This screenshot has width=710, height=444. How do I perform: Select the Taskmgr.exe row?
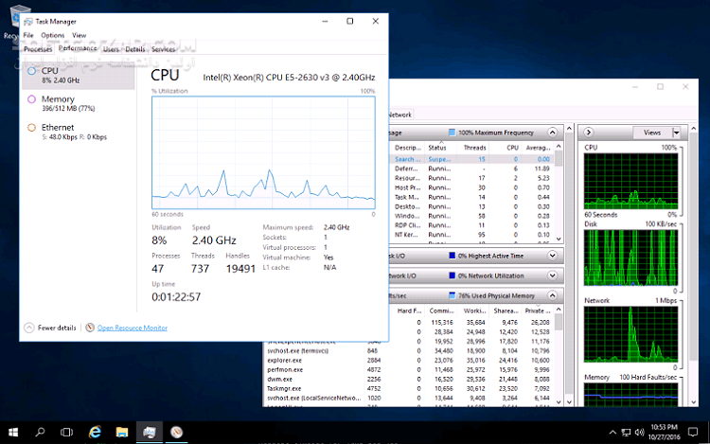pos(407,389)
